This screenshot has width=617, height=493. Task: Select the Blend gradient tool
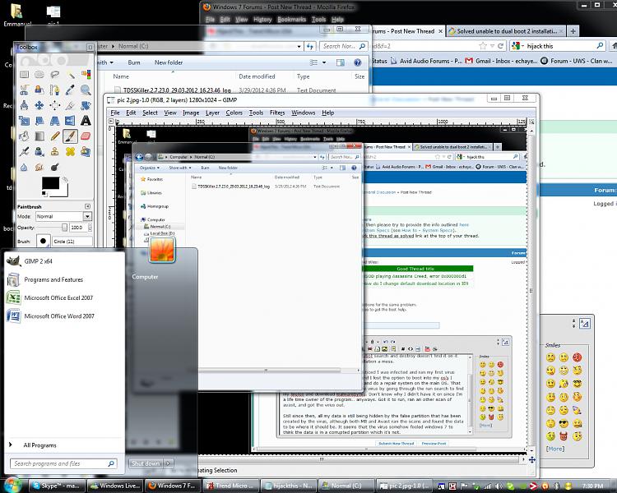pyautogui.click(x=39, y=136)
